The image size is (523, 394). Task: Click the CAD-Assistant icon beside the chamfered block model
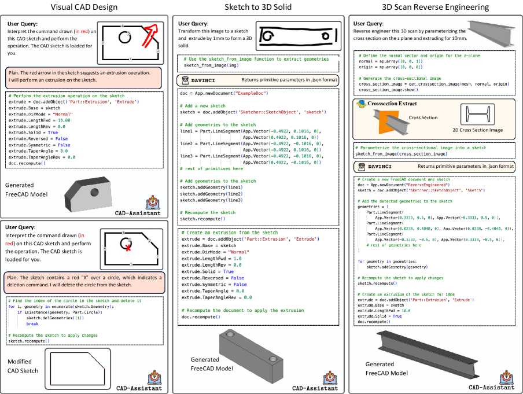153,202
